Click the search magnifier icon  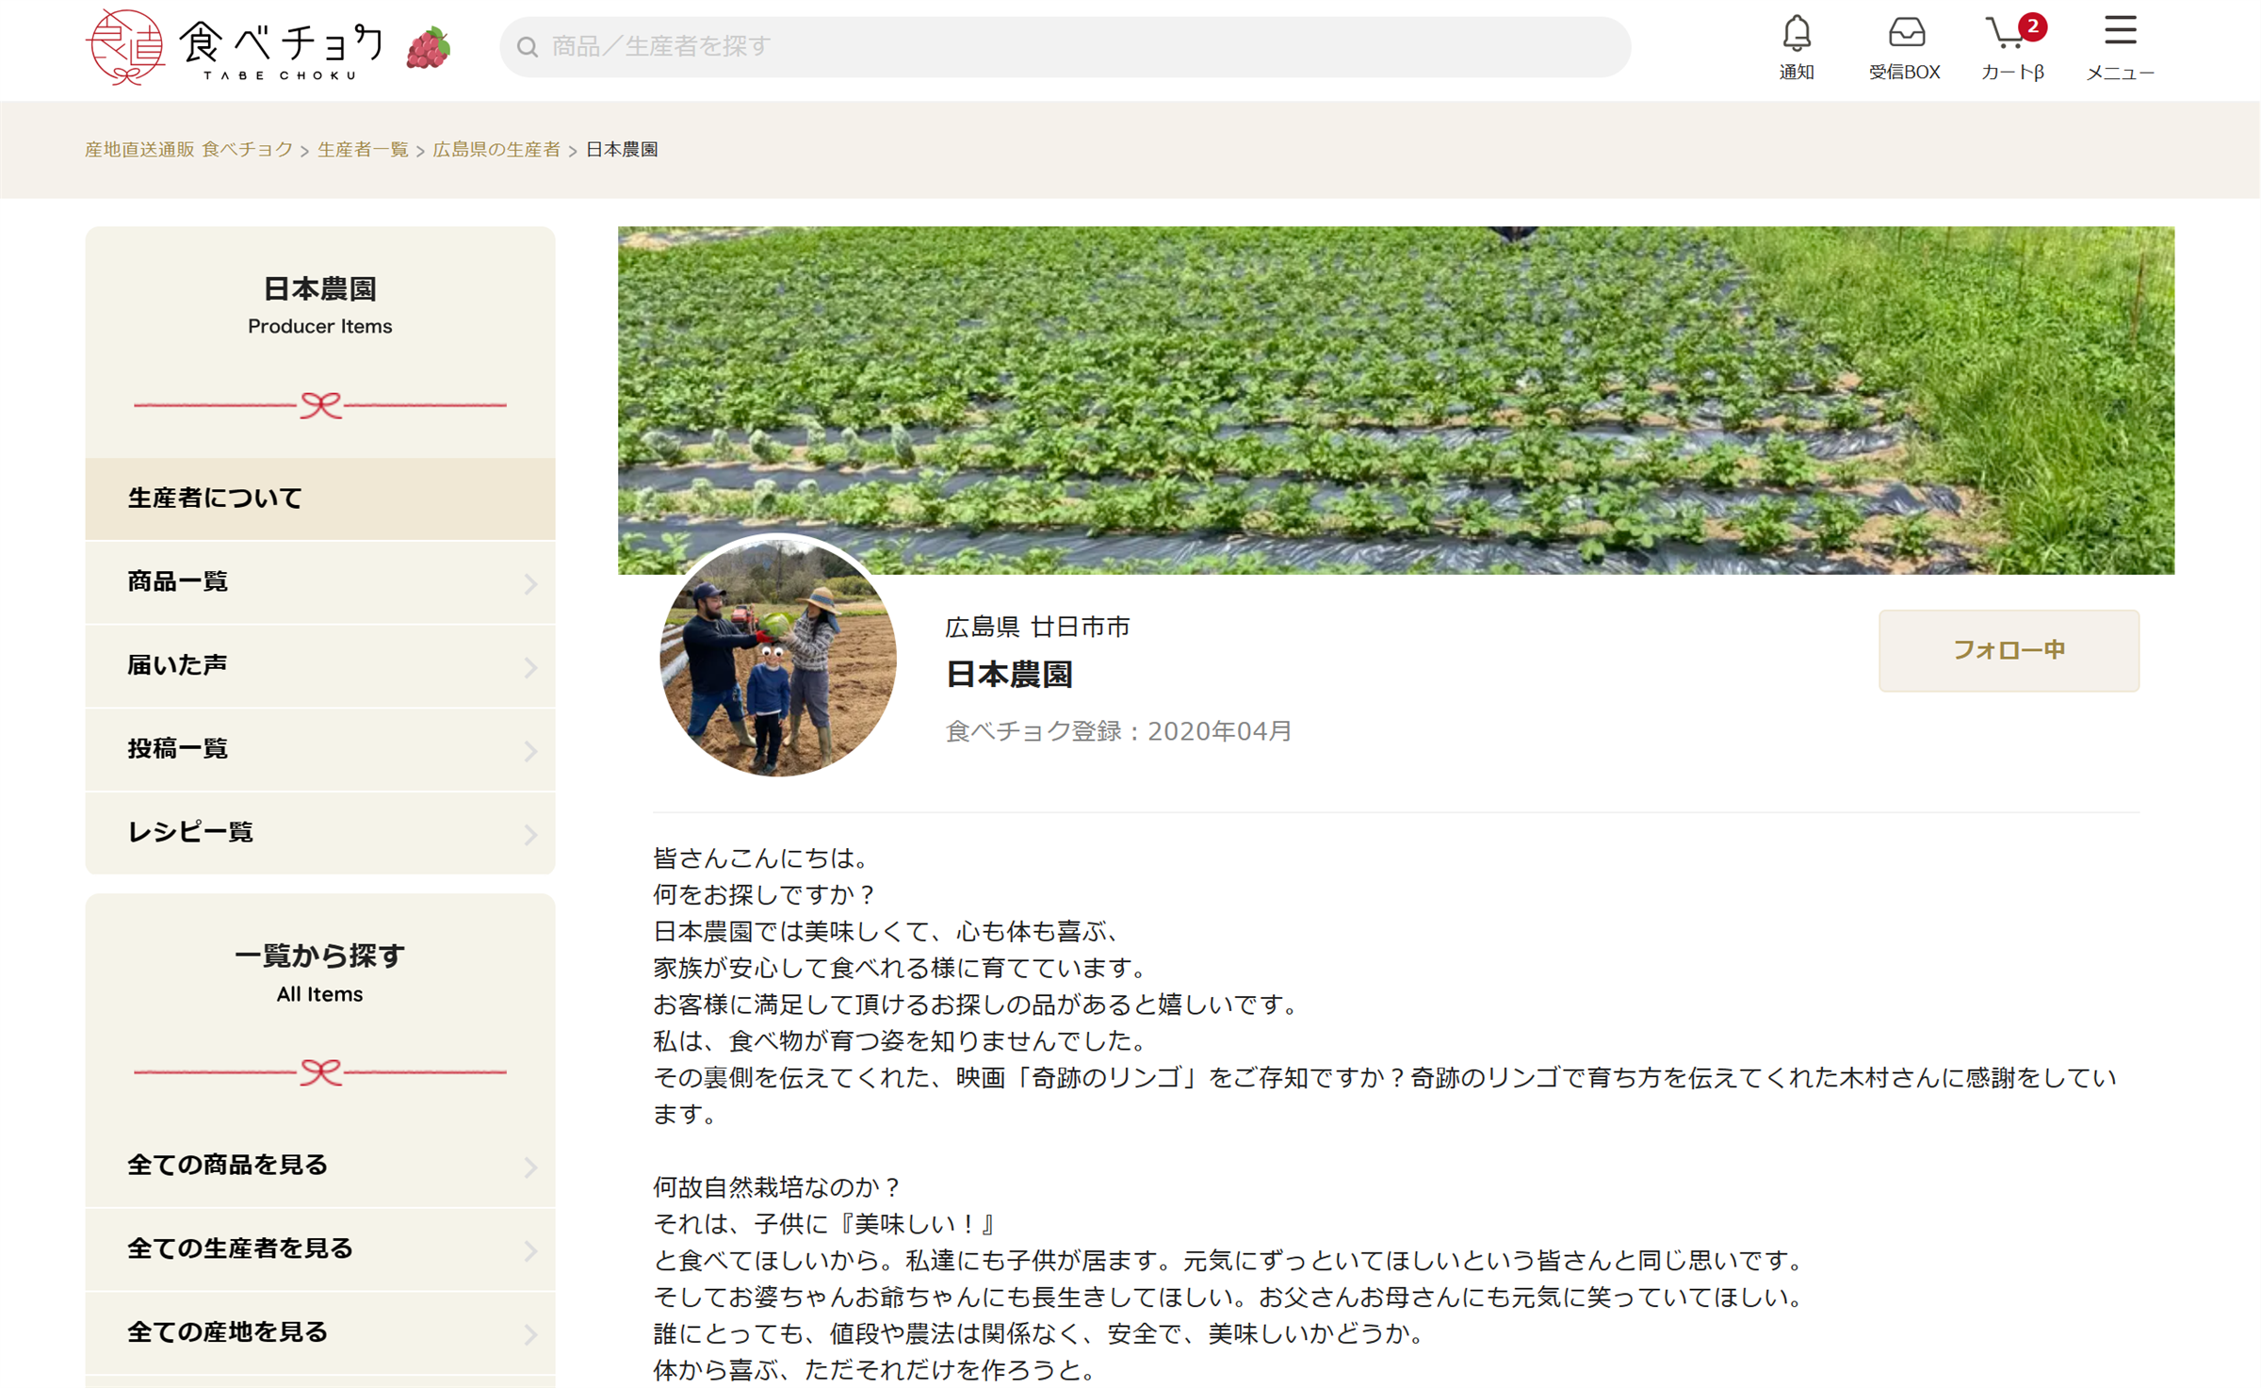pos(528,47)
